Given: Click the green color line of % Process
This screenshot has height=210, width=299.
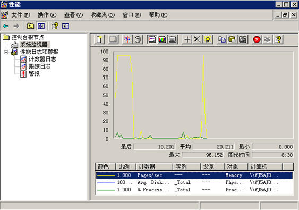Looking at the screenshot, I should coord(106,190).
